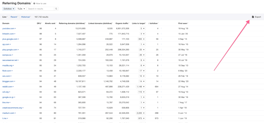Expand the 25 links dropdown for play.google.com
Viewport: 264px width, 123px height.
click(142, 50)
